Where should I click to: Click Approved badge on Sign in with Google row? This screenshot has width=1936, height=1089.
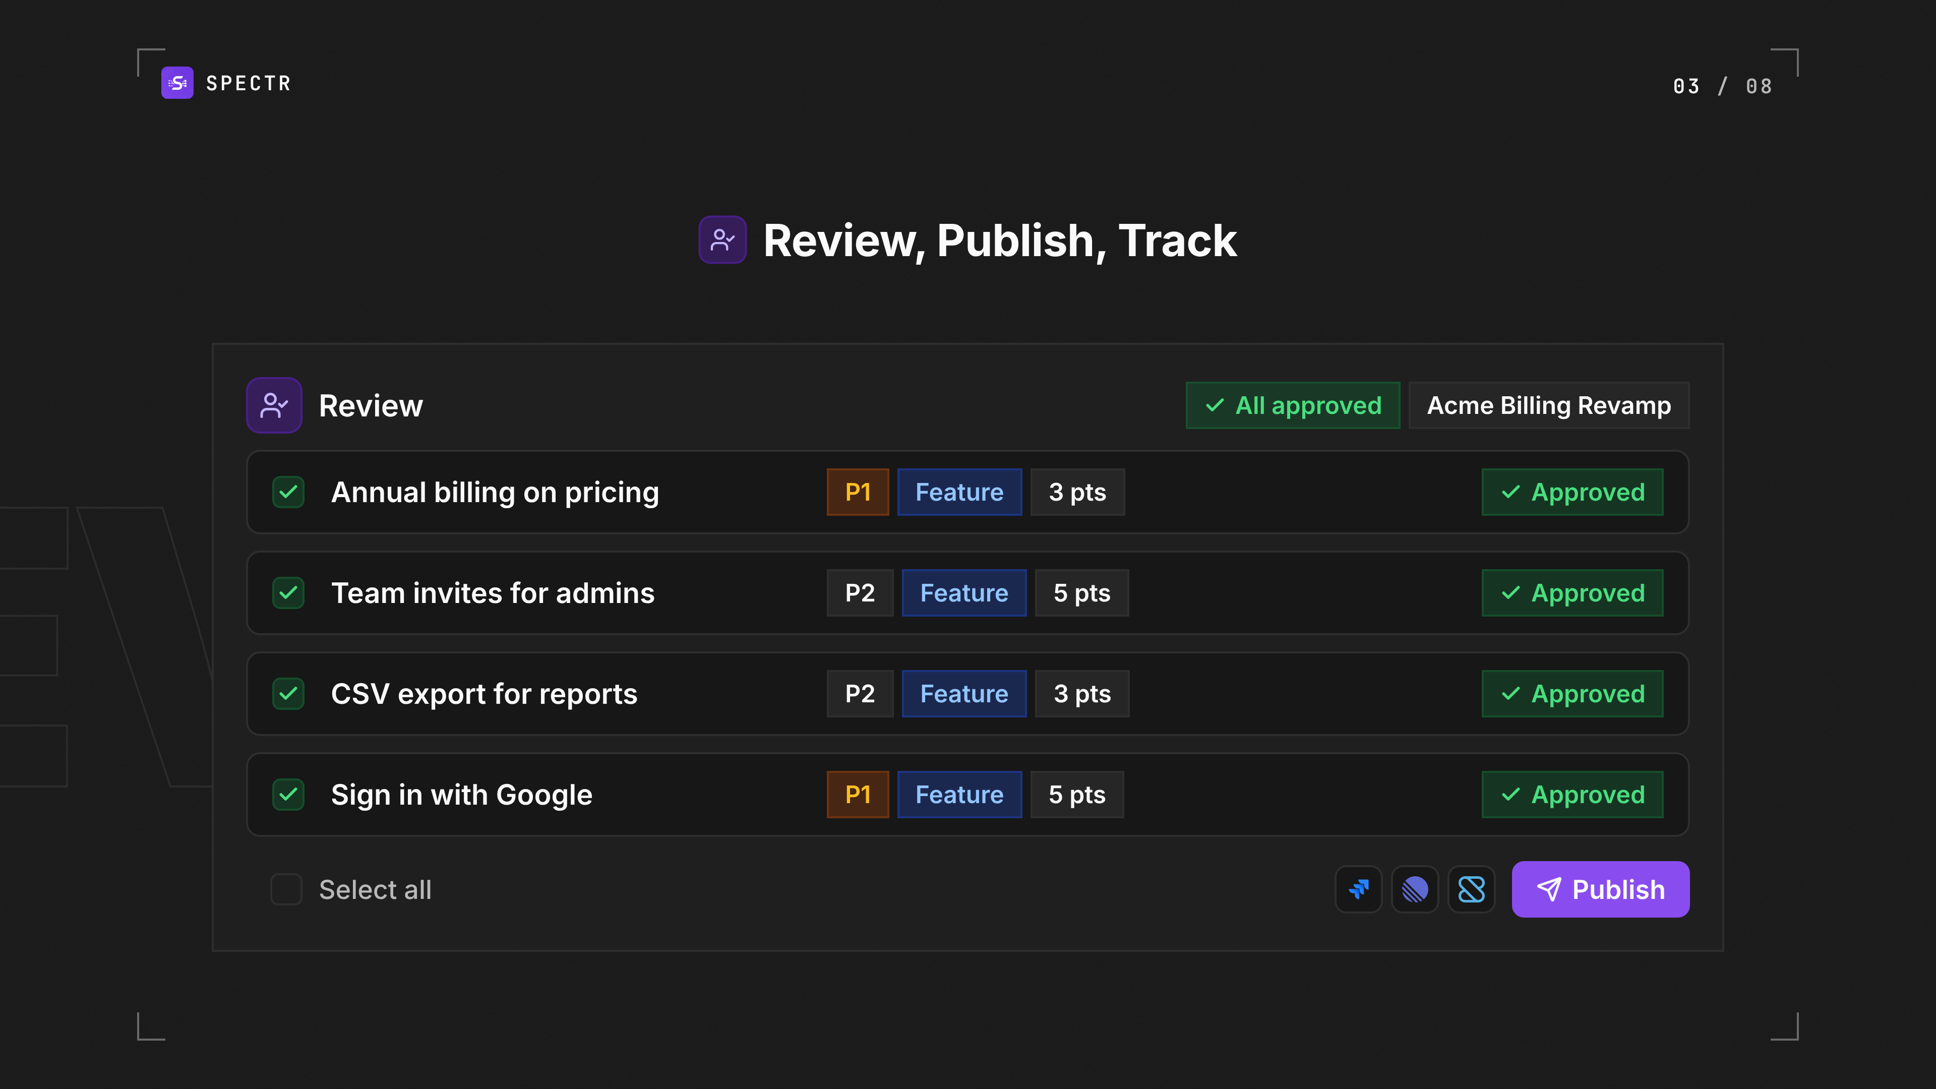tap(1572, 795)
